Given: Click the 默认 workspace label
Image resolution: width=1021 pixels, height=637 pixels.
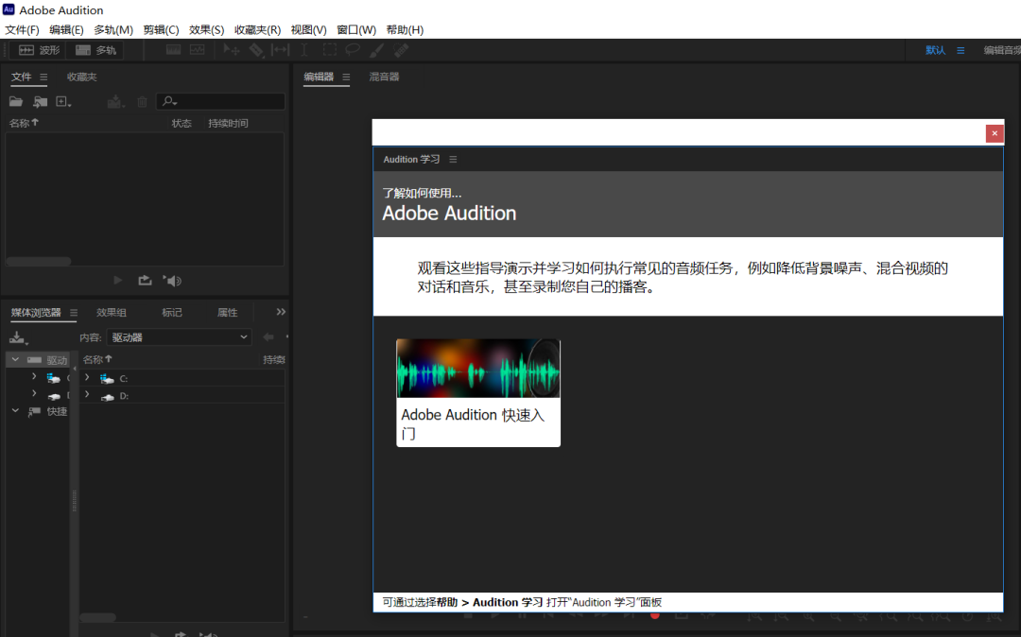Looking at the screenshot, I should pyautogui.click(x=934, y=50).
